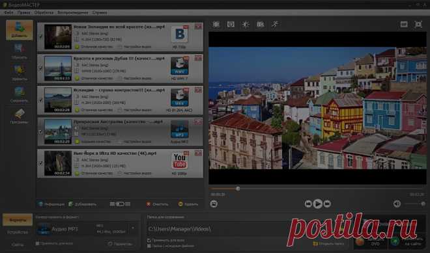This screenshot has width=430, height=253.
Task: Tick the apply-to-all checkbox under the format selector
Action: pos(38,243)
